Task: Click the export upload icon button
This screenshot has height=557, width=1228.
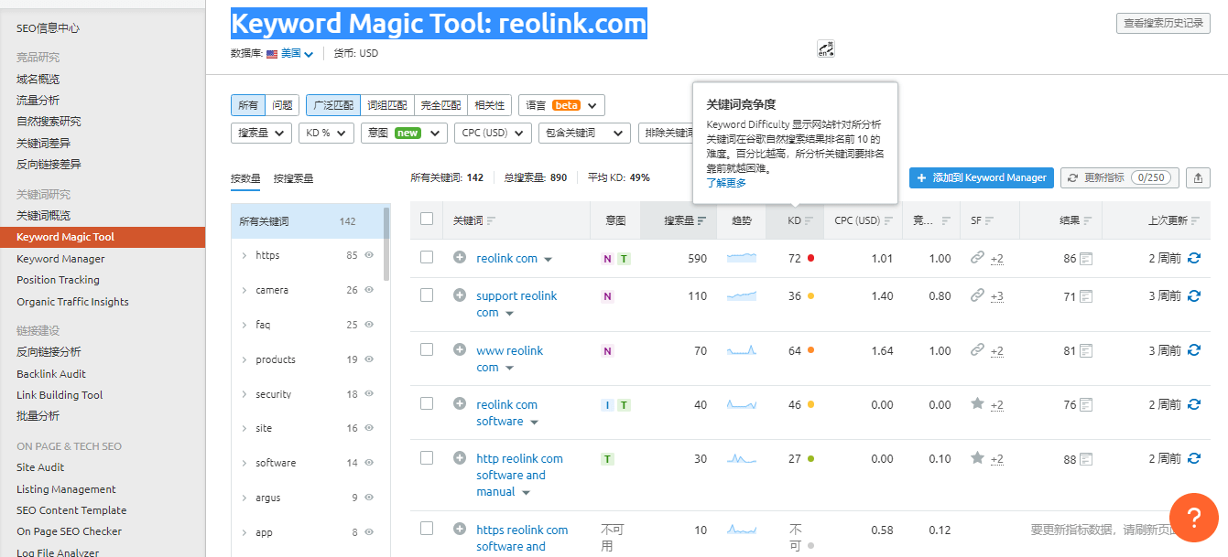Action: pos(1198,178)
